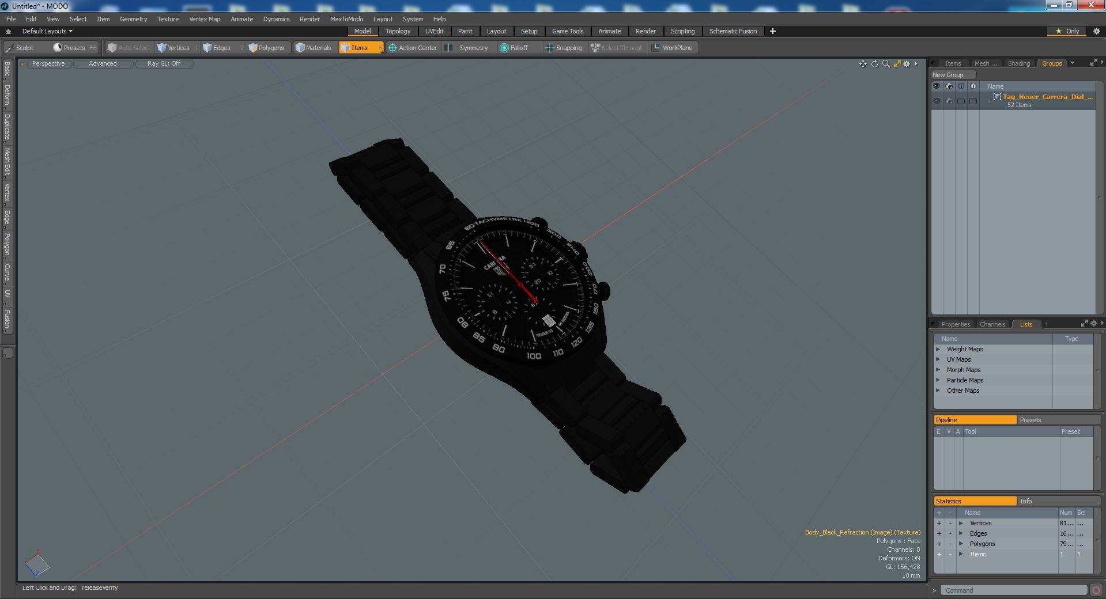This screenshot has width=1106, height=599.
Task: Activate the Sculpt tool
Action: pos(20,48)
